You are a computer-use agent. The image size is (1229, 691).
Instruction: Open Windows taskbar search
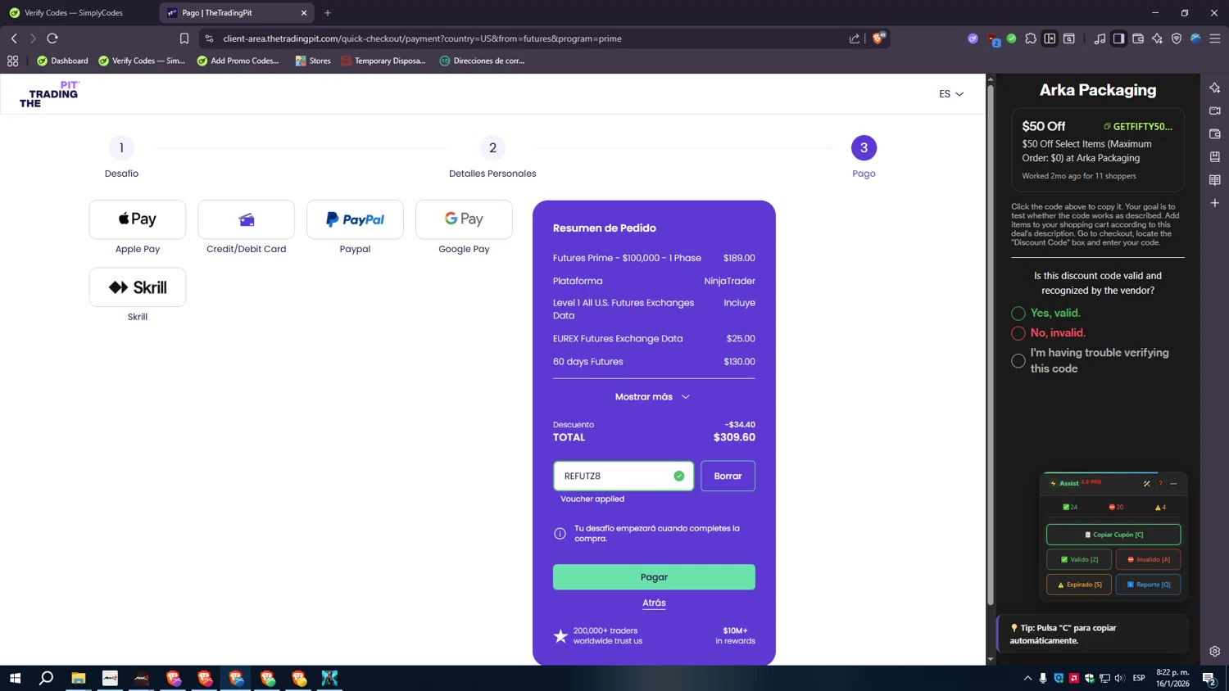(x=47, y=678)
